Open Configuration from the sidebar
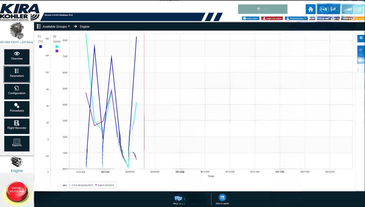Image resolution: width=365 pixels, height=207 pixels. (x=17, y=91)
